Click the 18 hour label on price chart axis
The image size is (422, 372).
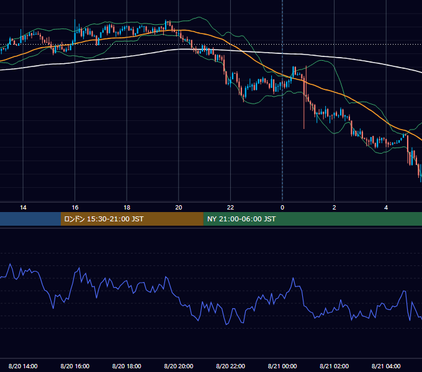click(127, 208)
